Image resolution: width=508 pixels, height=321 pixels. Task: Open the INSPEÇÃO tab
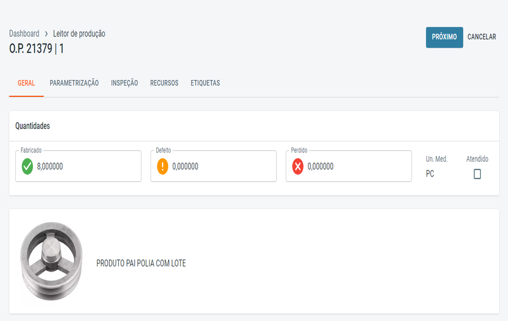tap(124, 83)
